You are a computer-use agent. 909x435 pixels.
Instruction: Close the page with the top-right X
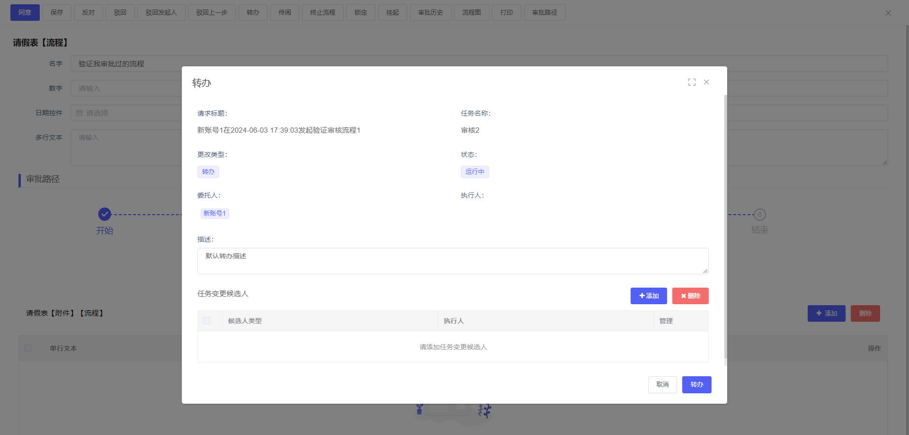[888, 13]
